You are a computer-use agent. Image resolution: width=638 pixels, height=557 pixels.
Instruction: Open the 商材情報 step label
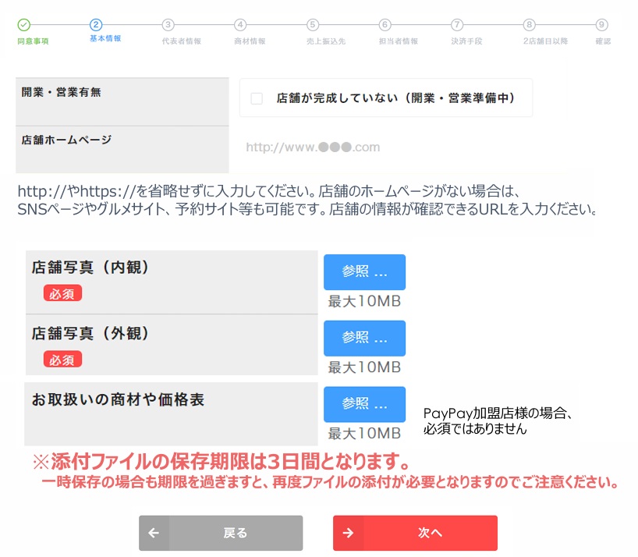250,41
